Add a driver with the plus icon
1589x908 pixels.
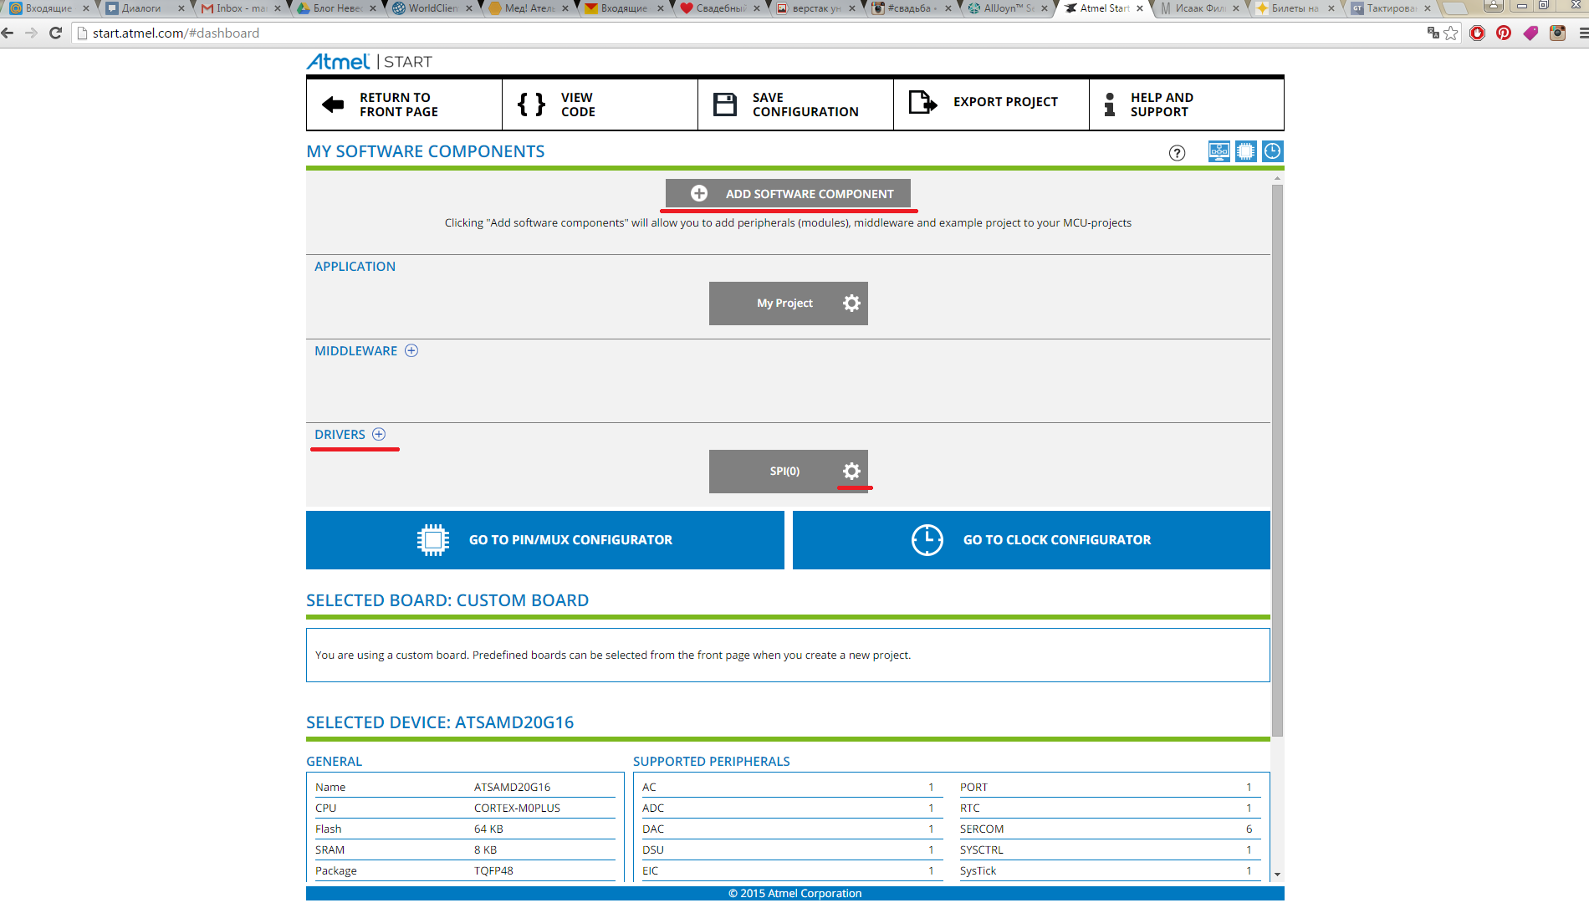pyautogui.click(x=379, y=435)
